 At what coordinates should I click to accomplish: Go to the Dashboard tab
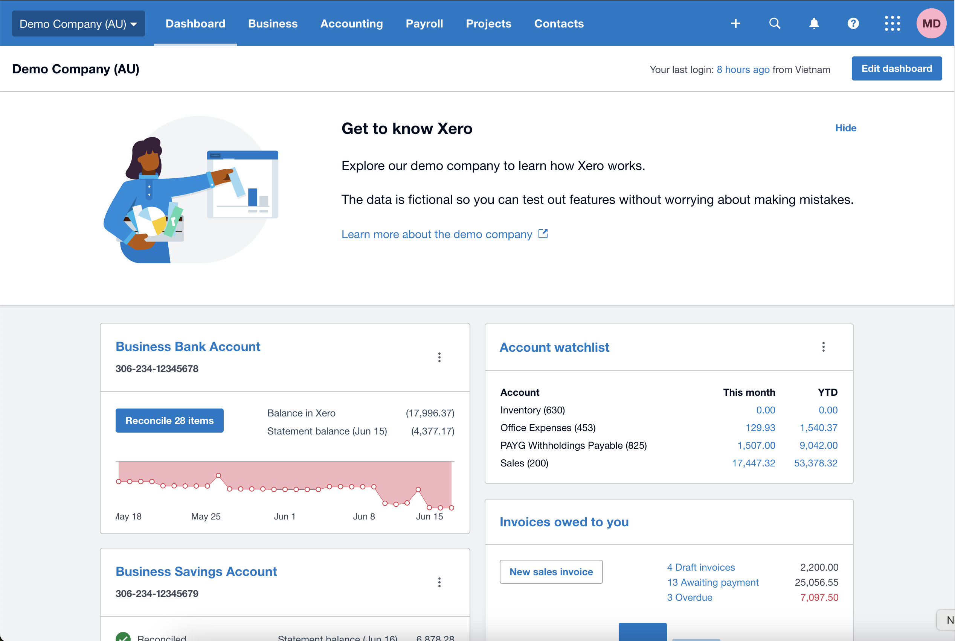click(195, 23)
